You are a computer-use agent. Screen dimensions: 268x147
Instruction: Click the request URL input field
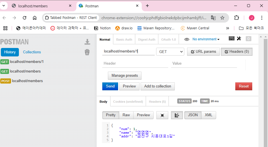(x=128, y=51)
